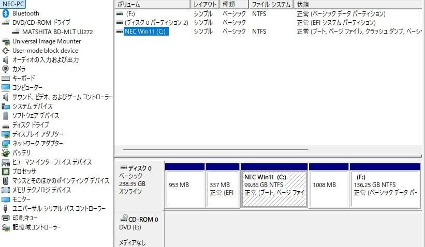Select the (F:) volume row

268,14
